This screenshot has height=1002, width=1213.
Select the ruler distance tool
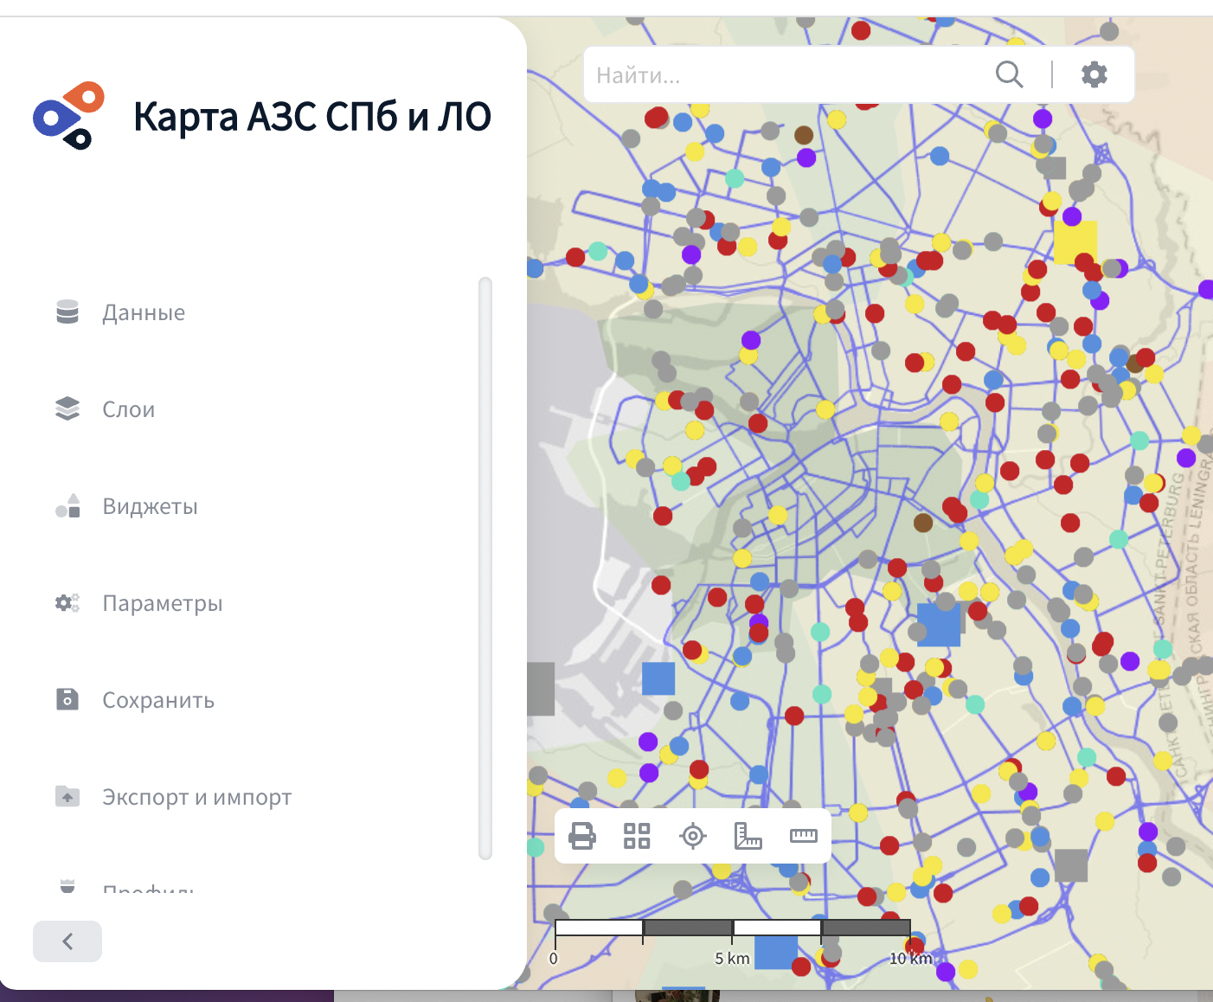pyautogui.click(x=803, y=836)
